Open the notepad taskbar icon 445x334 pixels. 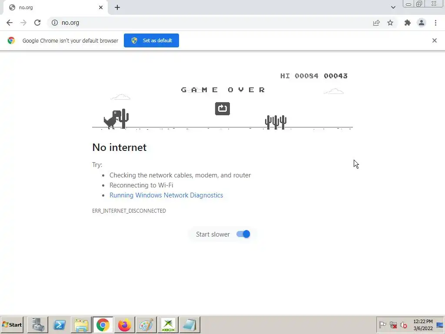(x=189, y=324)
